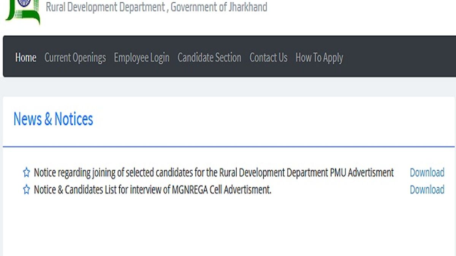Click the News & Notices heading

tap(53, 119)
